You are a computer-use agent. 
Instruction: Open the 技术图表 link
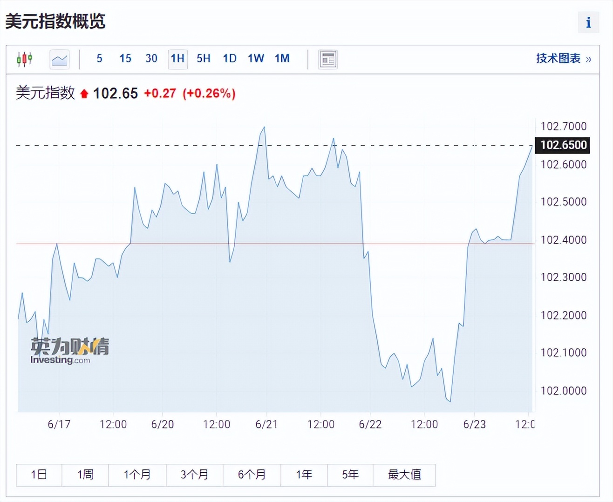[563, 59]
